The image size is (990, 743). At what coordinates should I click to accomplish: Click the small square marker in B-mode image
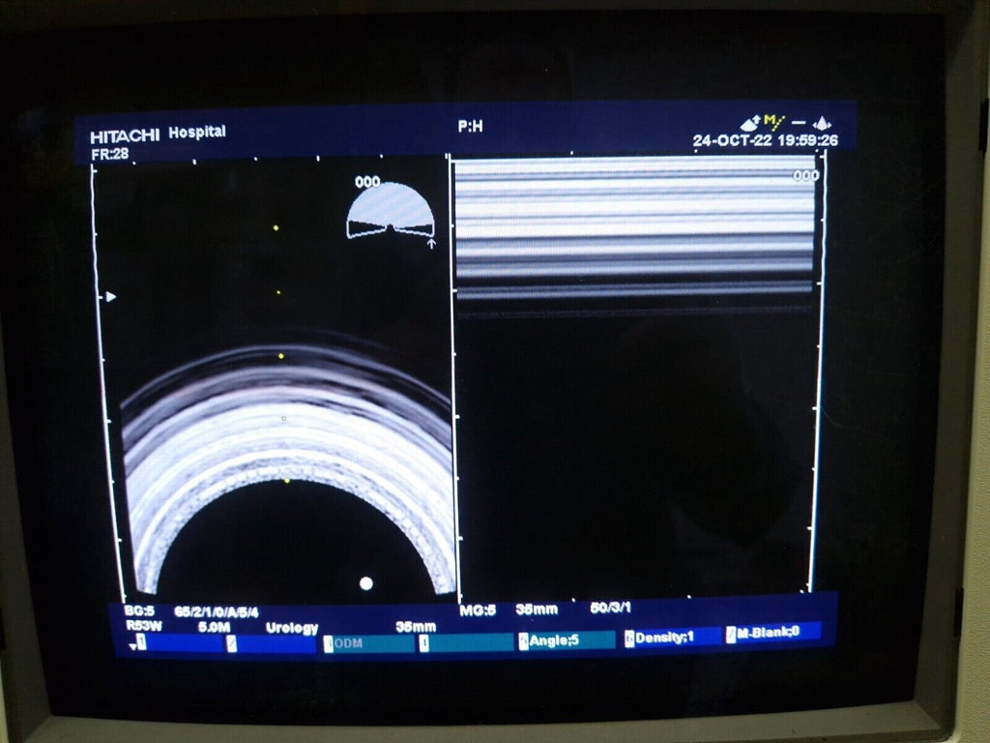coord(284,418)
